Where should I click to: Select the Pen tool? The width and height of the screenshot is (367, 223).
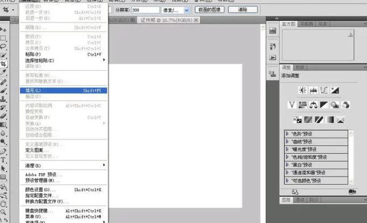(x=3, y=151)
